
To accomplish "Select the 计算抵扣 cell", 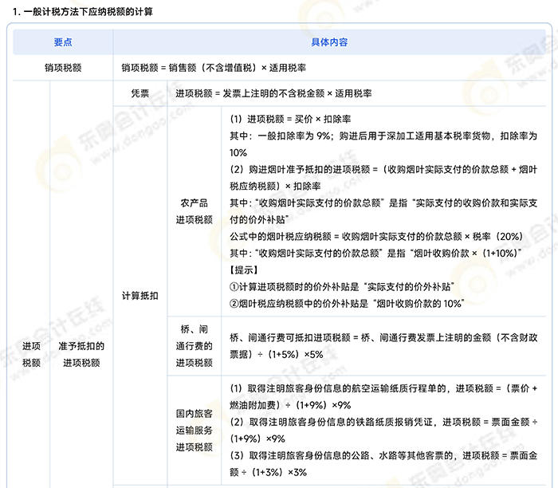I will pos(139,295).
